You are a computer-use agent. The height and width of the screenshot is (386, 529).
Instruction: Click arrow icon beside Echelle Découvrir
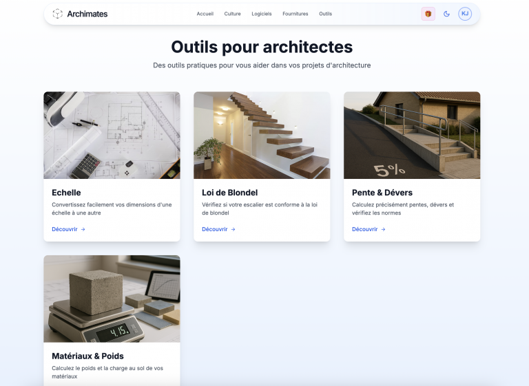83,229
